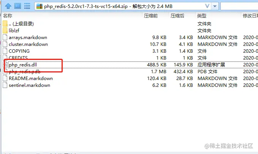
Task: Sort by the 名称 column header
Action: click(x=8, y=16)
